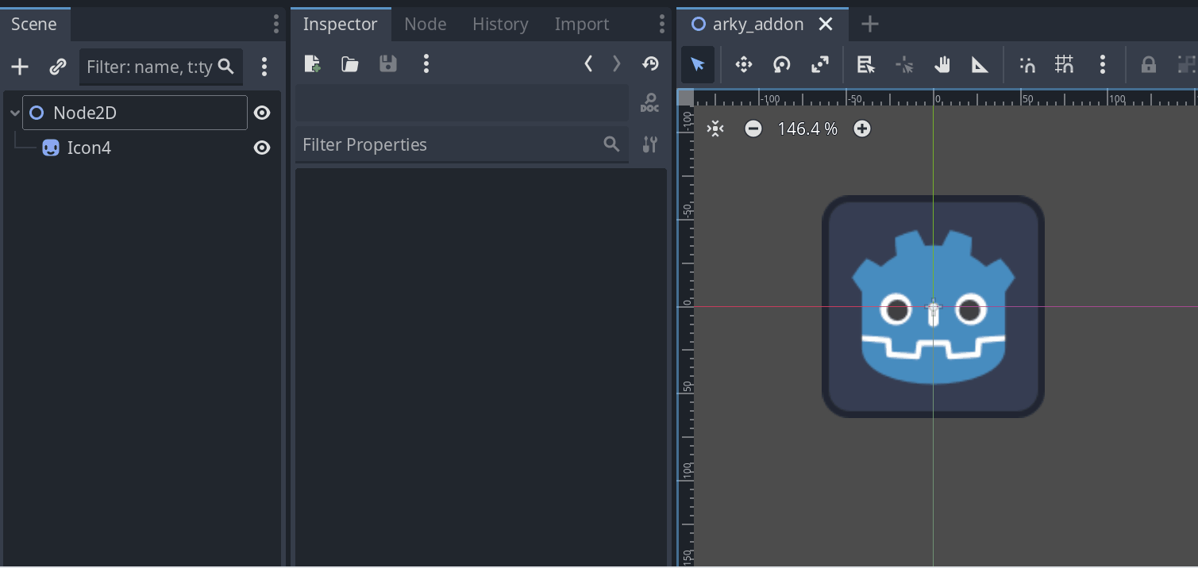Center the view on selection
The image size is (1198, 568).
point(715,129)
